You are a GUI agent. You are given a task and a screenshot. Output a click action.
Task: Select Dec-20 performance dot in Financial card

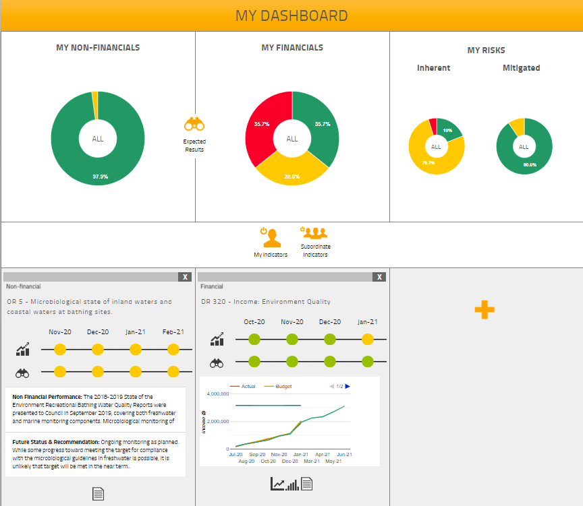pyautogui.click(x=330, y=340)
